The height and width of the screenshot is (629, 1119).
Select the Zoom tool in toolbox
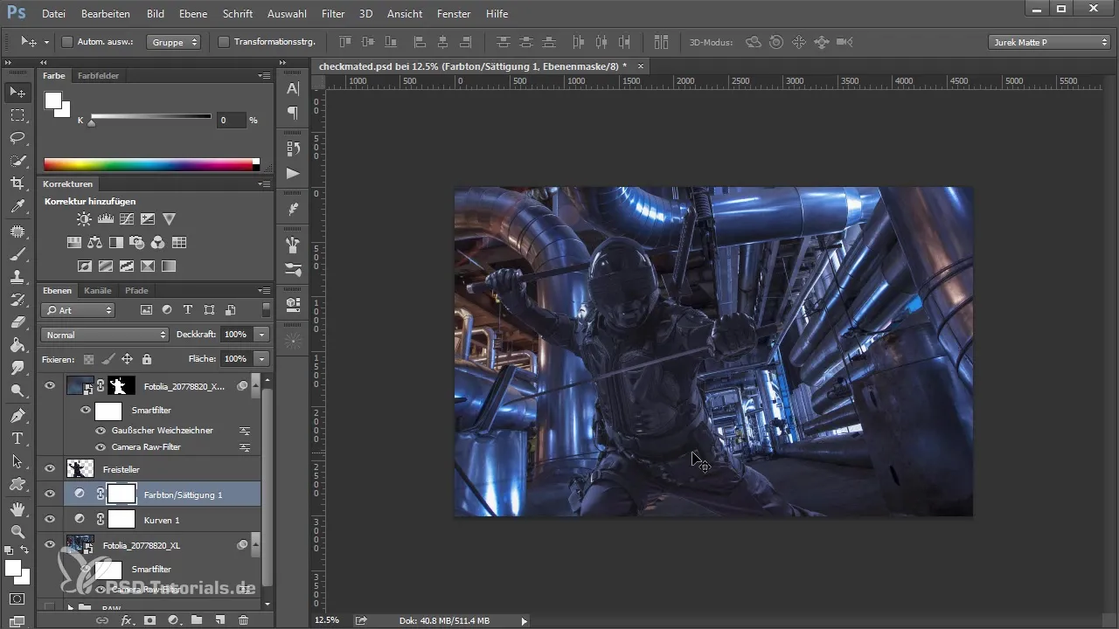[17, 531]
